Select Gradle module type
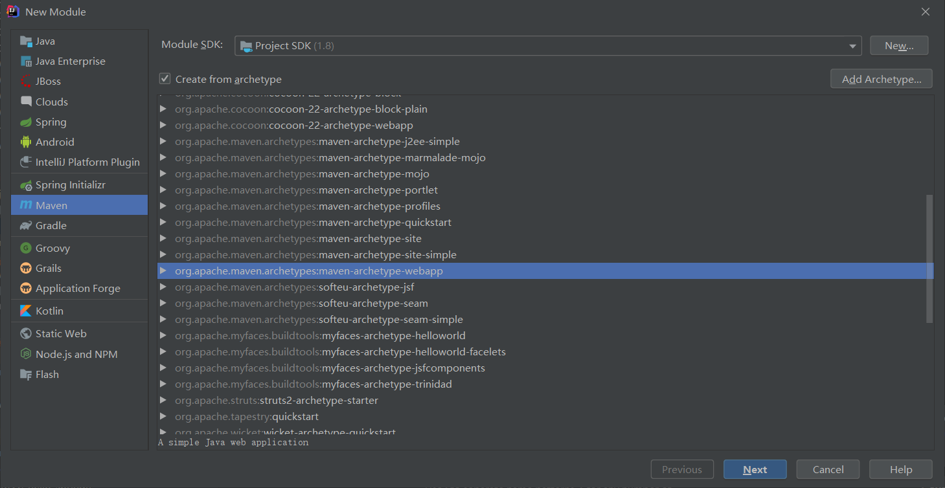Screen dimensions: 945x488 79,225
